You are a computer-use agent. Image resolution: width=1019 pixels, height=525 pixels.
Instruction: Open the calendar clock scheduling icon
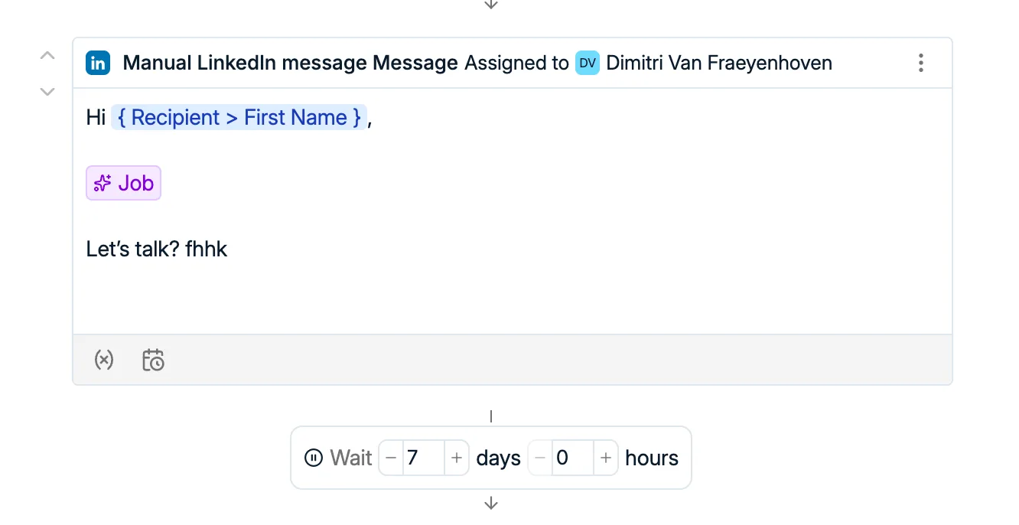pos(153,360)
